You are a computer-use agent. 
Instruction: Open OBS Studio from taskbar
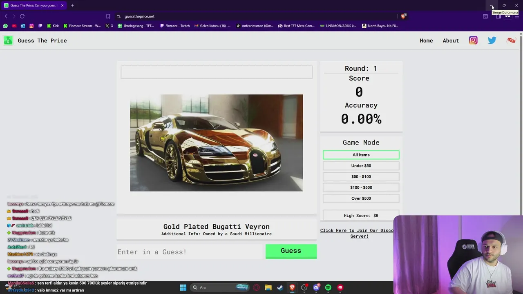[x=304, y=287]
